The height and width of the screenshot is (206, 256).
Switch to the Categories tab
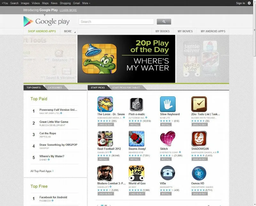point(55,88)
